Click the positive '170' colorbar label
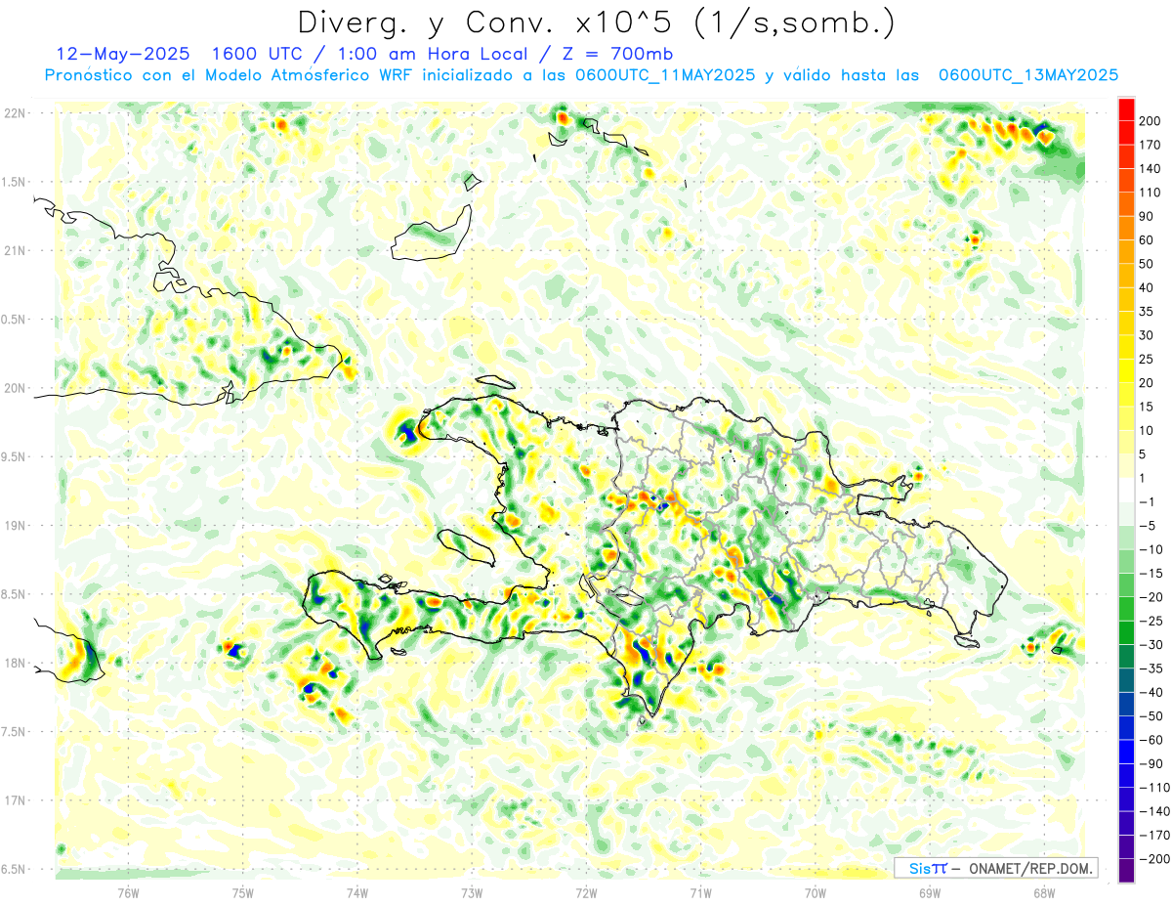The image size is (1172, 906). (1151, 145)
